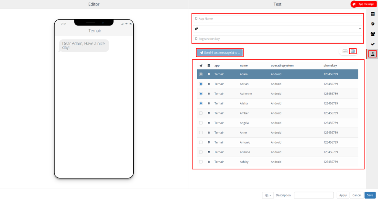Click database icon in Adrian row
378x200 pixels.
tap(209, 84)
